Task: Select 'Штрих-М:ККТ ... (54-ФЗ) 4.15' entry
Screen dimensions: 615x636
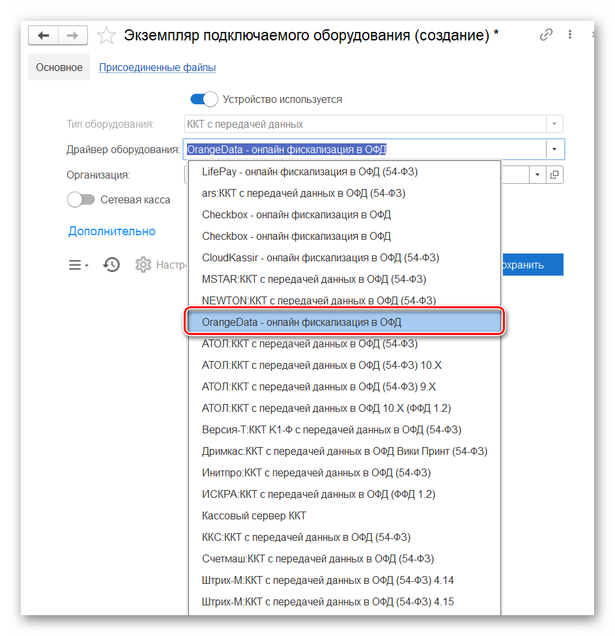Action: click(x=345, y=601)
